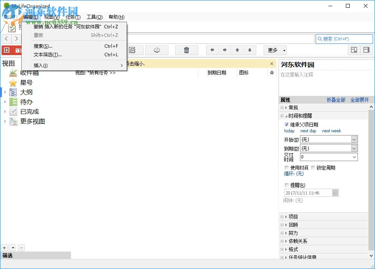The image size is (375, 269).
Task: Click the panel layout icon at top right
Action: coord(354,50)
